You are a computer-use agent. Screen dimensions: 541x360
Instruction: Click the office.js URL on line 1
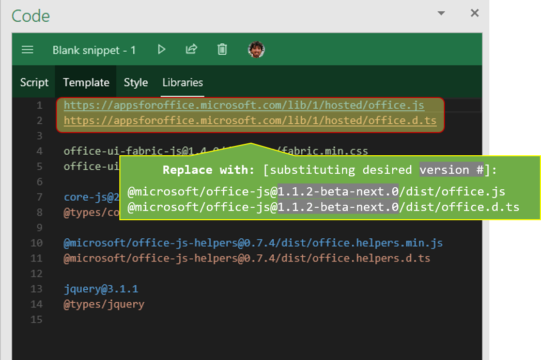244,105
